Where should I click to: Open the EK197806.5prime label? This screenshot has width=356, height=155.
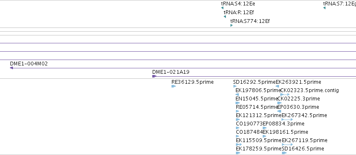(259, 90)
